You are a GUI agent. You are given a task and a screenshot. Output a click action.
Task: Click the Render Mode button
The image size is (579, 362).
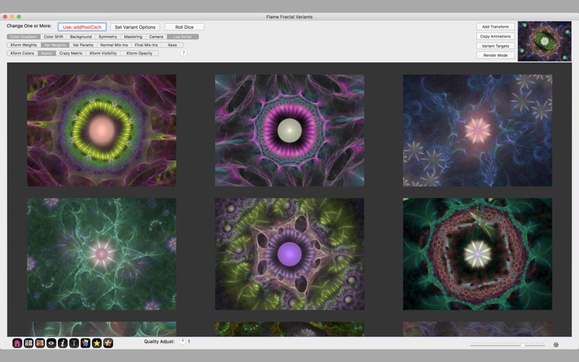click(495, 55)
